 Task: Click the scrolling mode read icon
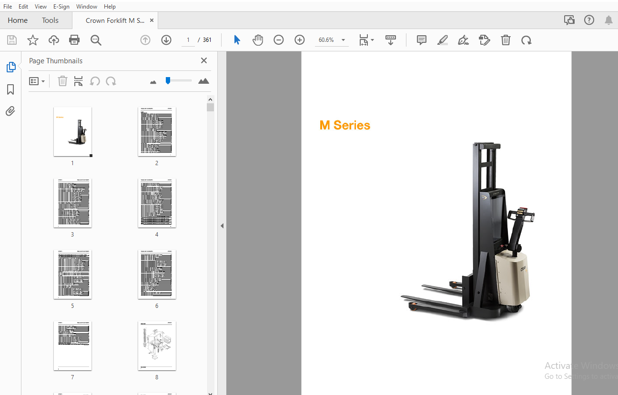[x=391, y=40]
